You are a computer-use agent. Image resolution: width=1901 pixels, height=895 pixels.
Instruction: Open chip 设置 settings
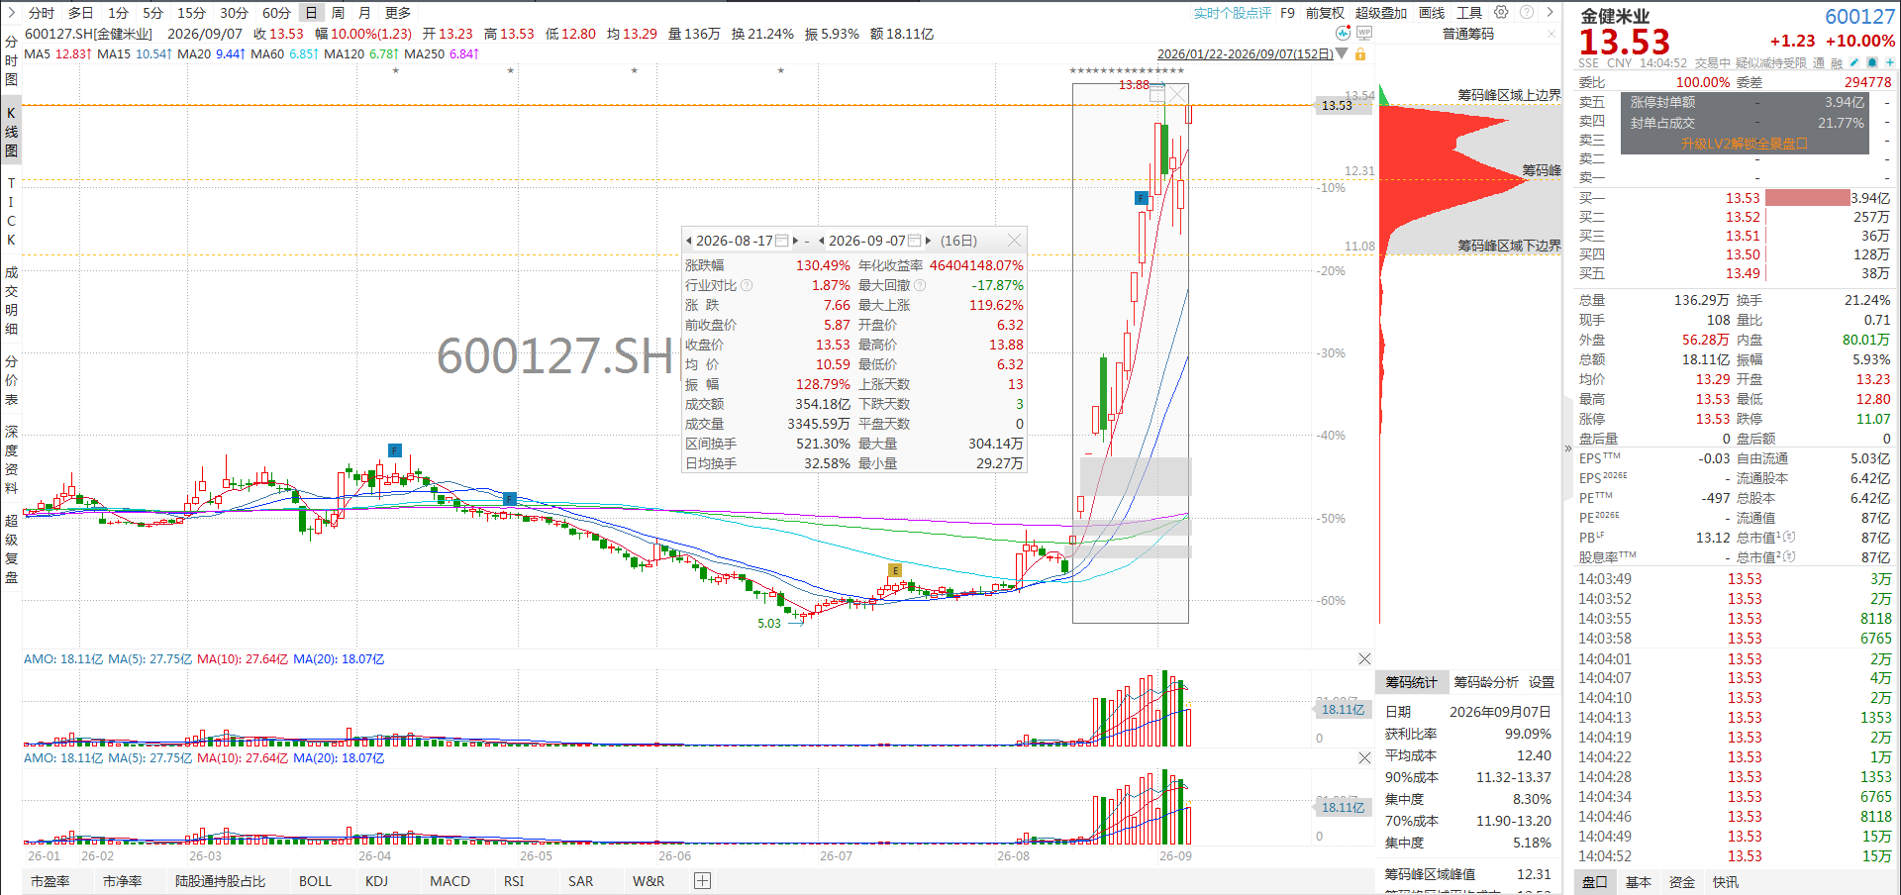click(1542, 682)
